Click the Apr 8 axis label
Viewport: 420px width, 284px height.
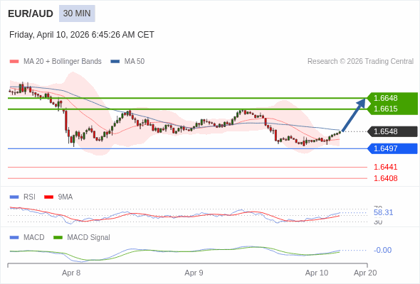point(71,273)
